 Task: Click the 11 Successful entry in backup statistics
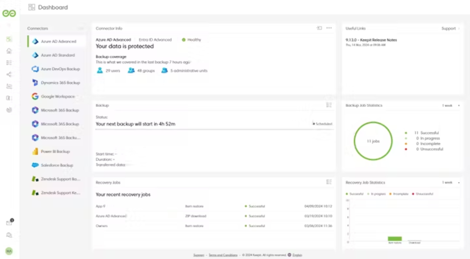tap(422, 133)
